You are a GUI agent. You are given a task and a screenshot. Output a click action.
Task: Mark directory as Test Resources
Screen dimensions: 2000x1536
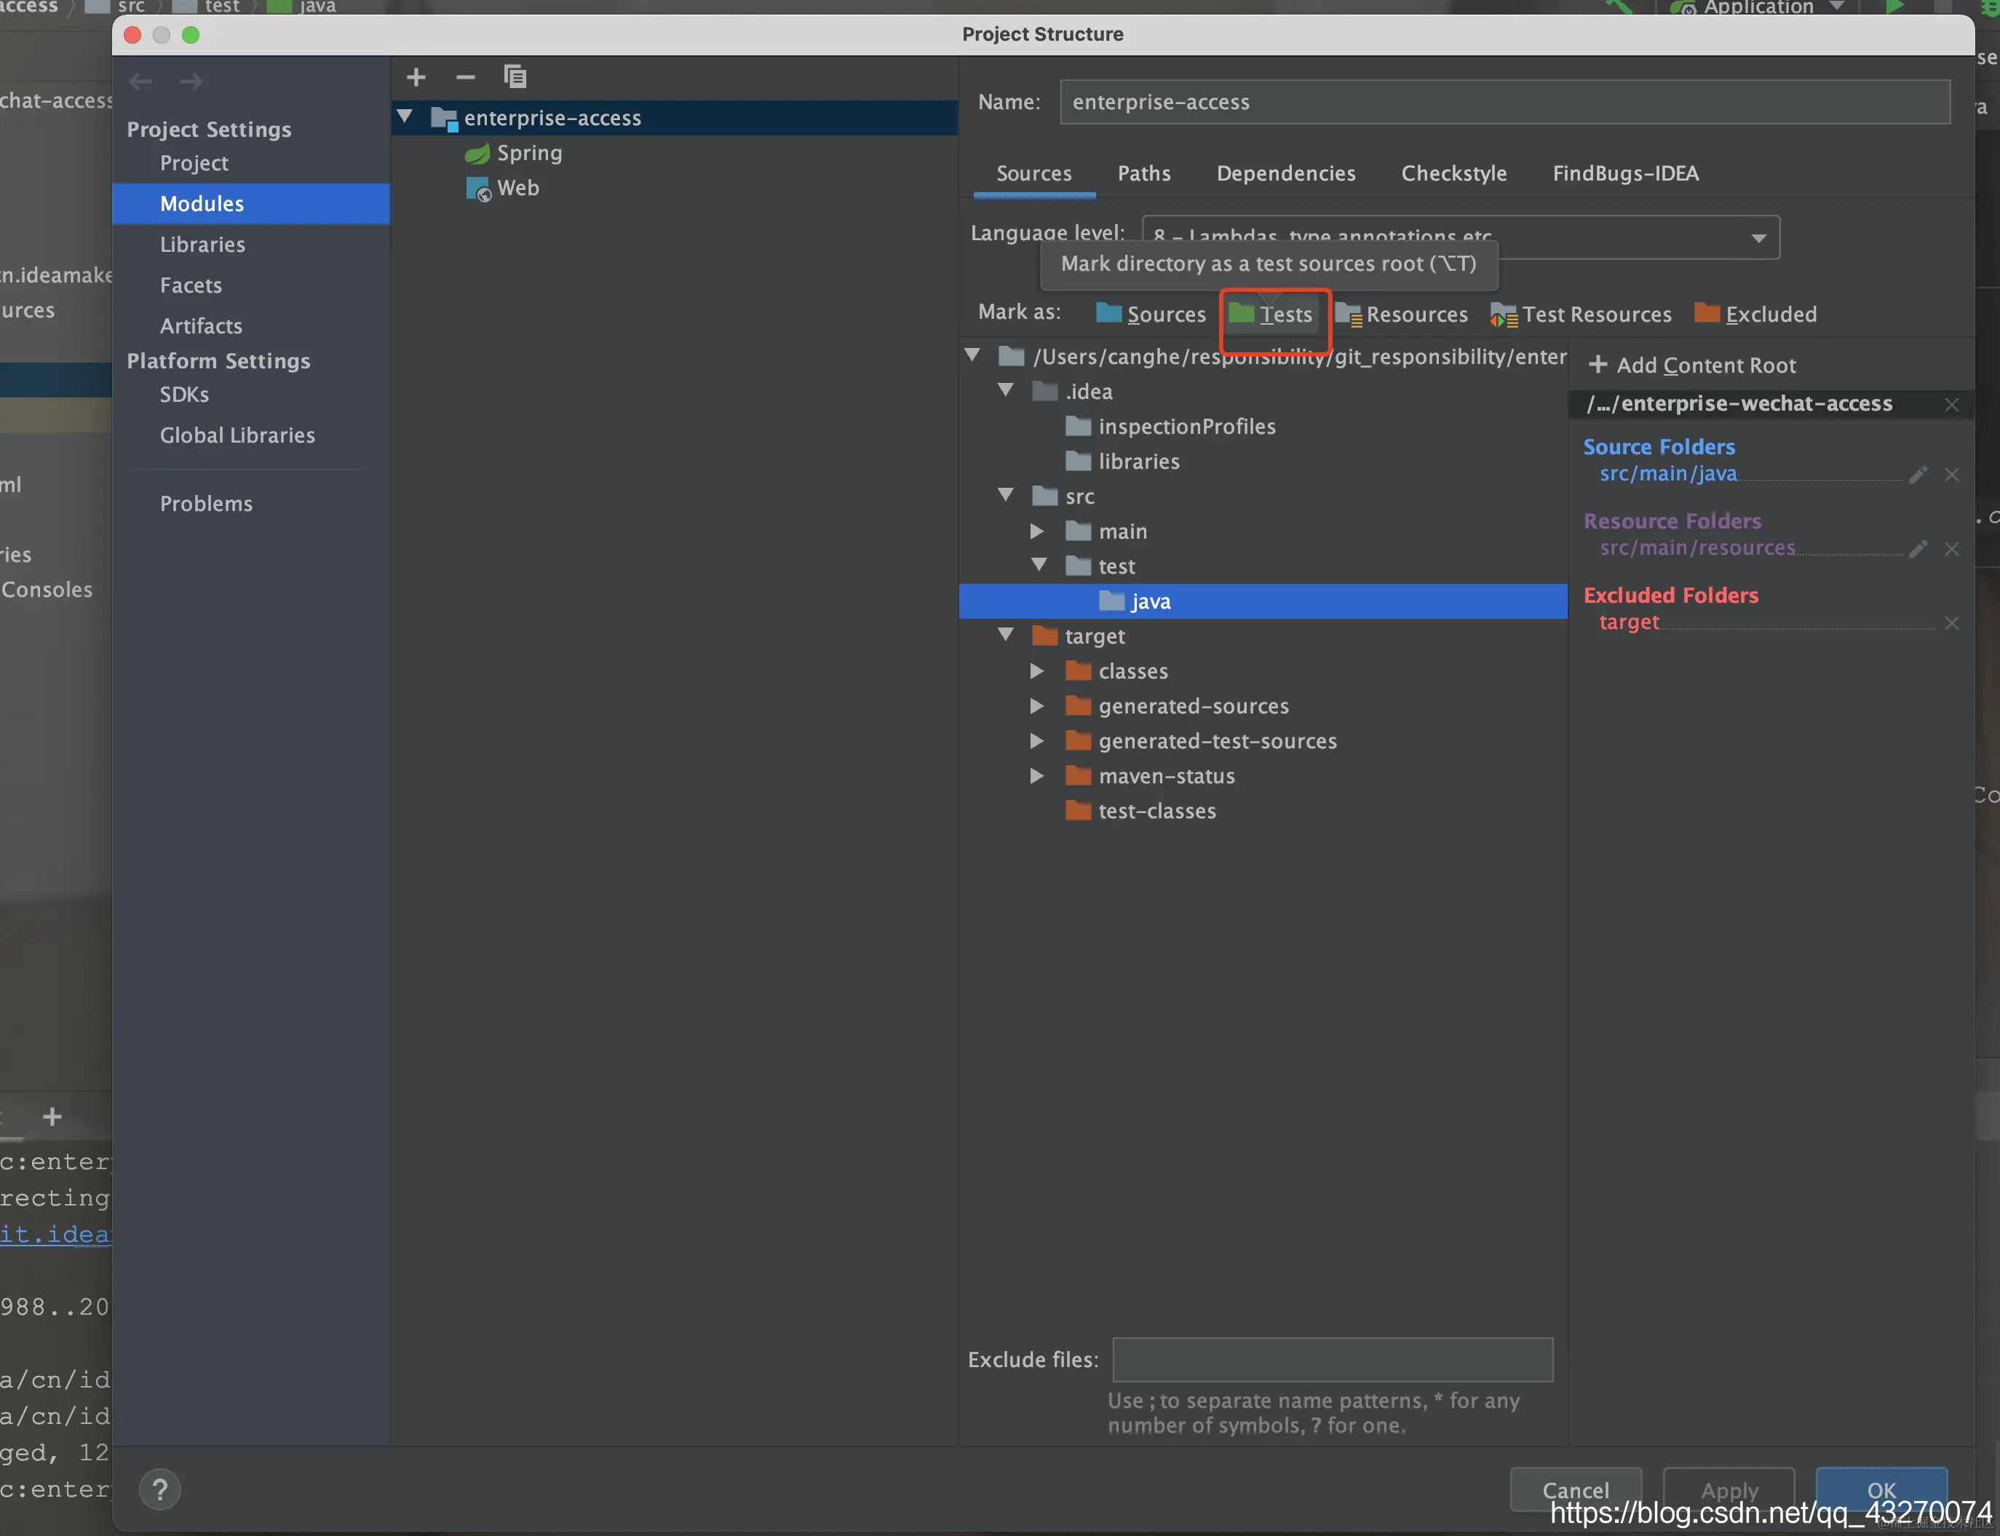tap(1582, 314)
